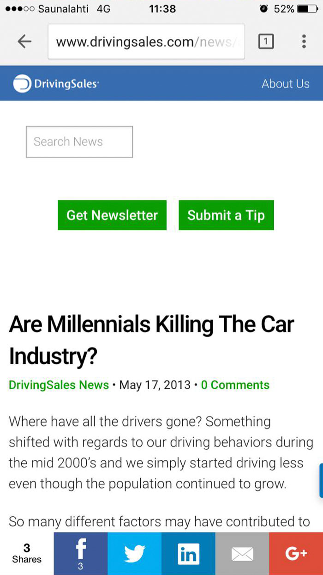
Task: Select the DrivingSales News category
Action: [x=59, y=385]
